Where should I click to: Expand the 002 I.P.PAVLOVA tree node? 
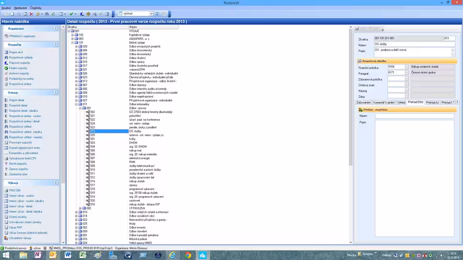tap(81, 208)
